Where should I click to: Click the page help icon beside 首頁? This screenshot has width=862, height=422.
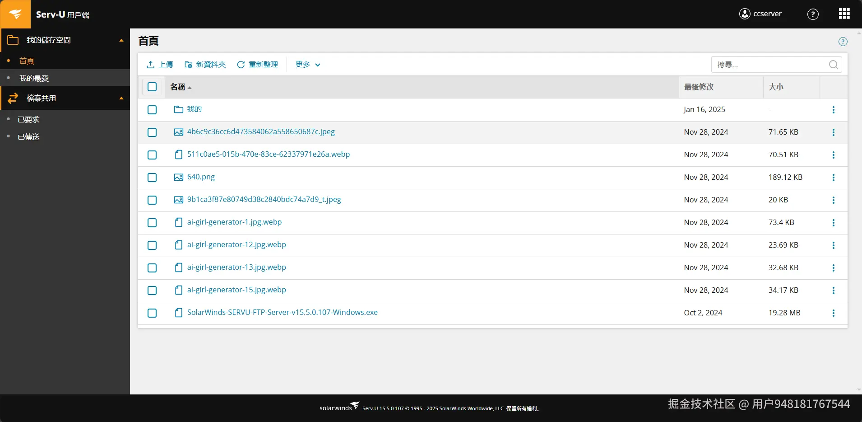(x=843, y=42)
